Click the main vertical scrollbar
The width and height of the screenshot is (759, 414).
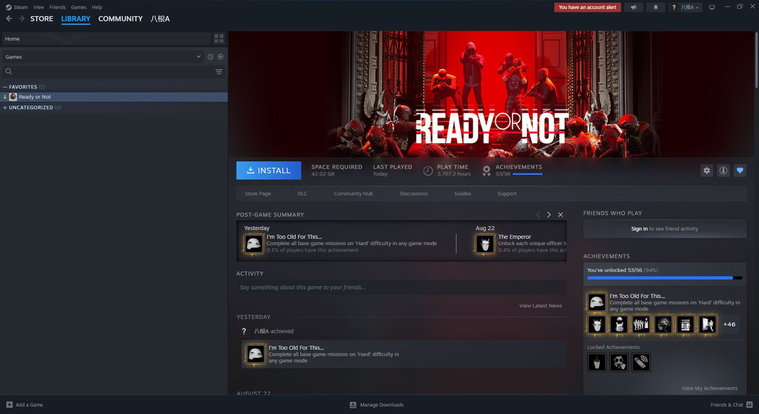pyautogui.click(x=756, y=59)
